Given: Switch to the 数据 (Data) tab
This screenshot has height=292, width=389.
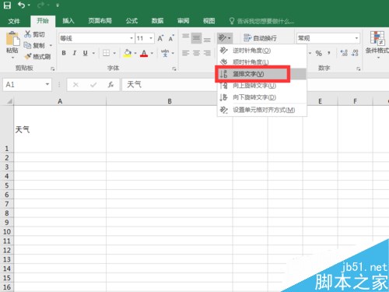Looking at the screenshot, I should click(x=157, y=21).
